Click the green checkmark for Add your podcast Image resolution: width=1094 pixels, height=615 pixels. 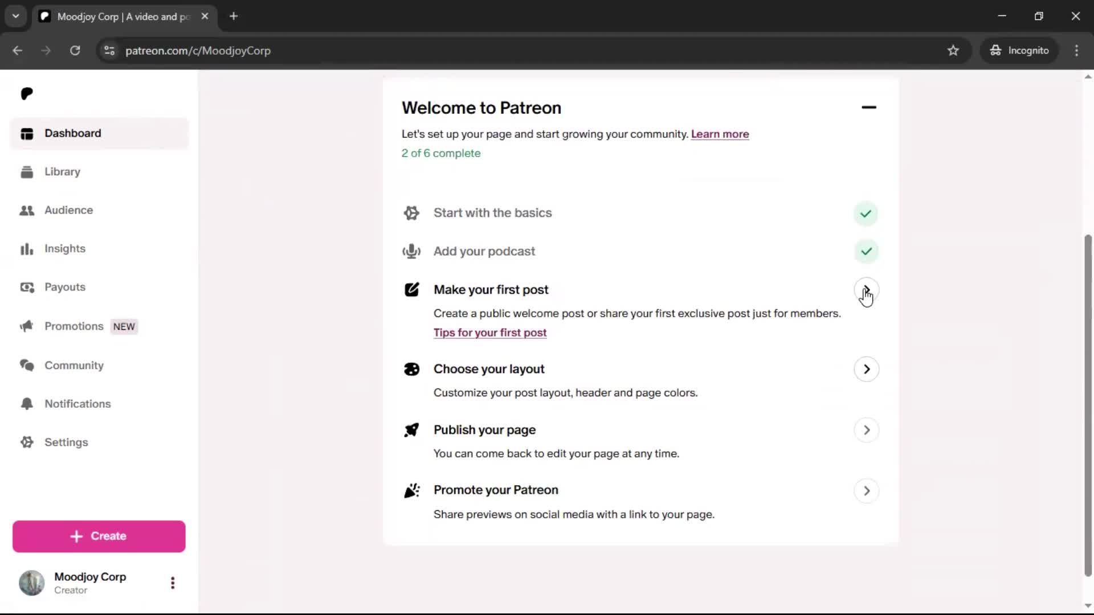coord(866,251)
